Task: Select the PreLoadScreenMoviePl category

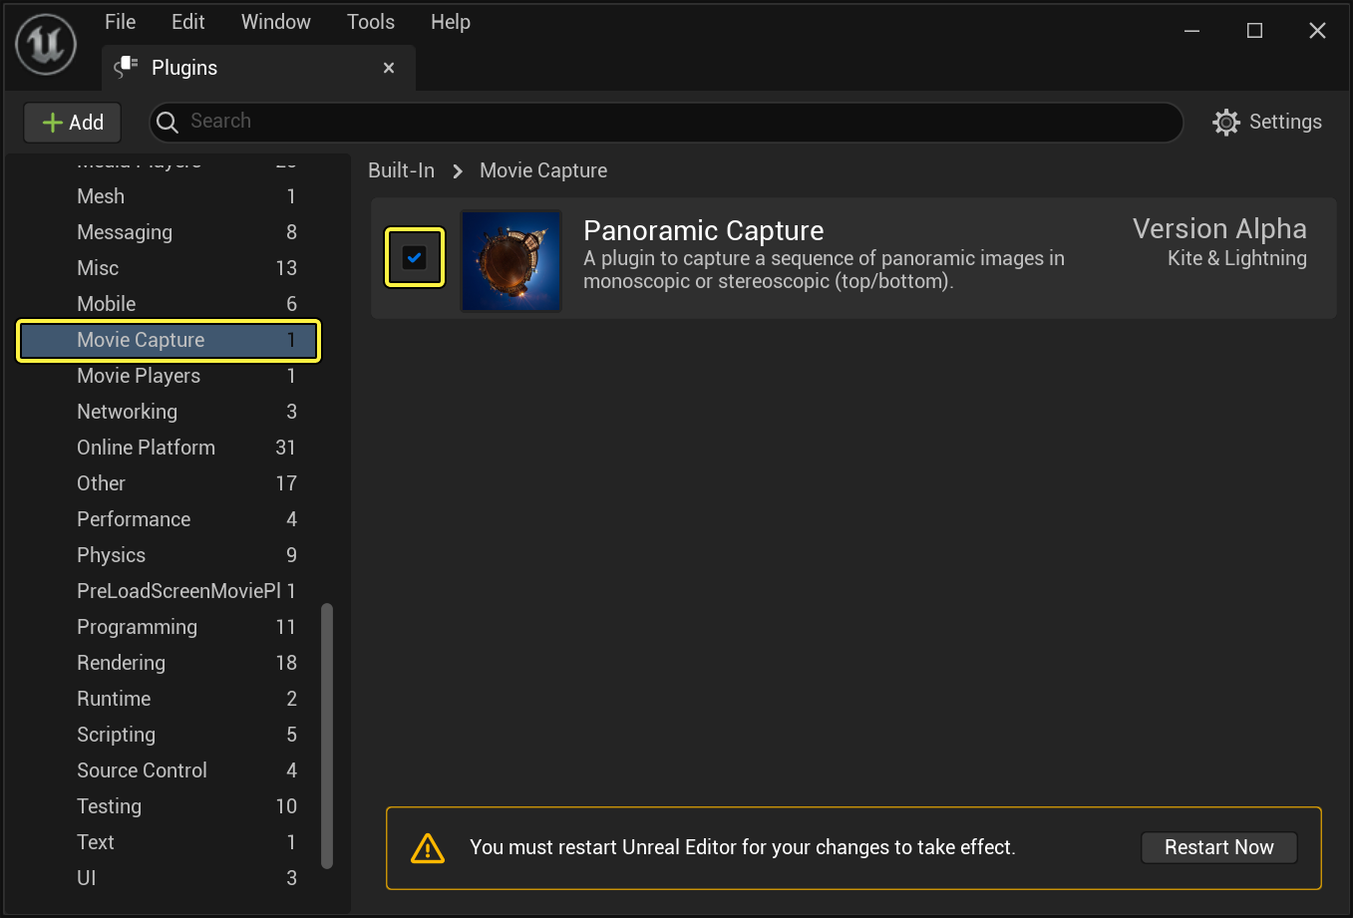Action: pyautogui.click(x=169, y=591)
